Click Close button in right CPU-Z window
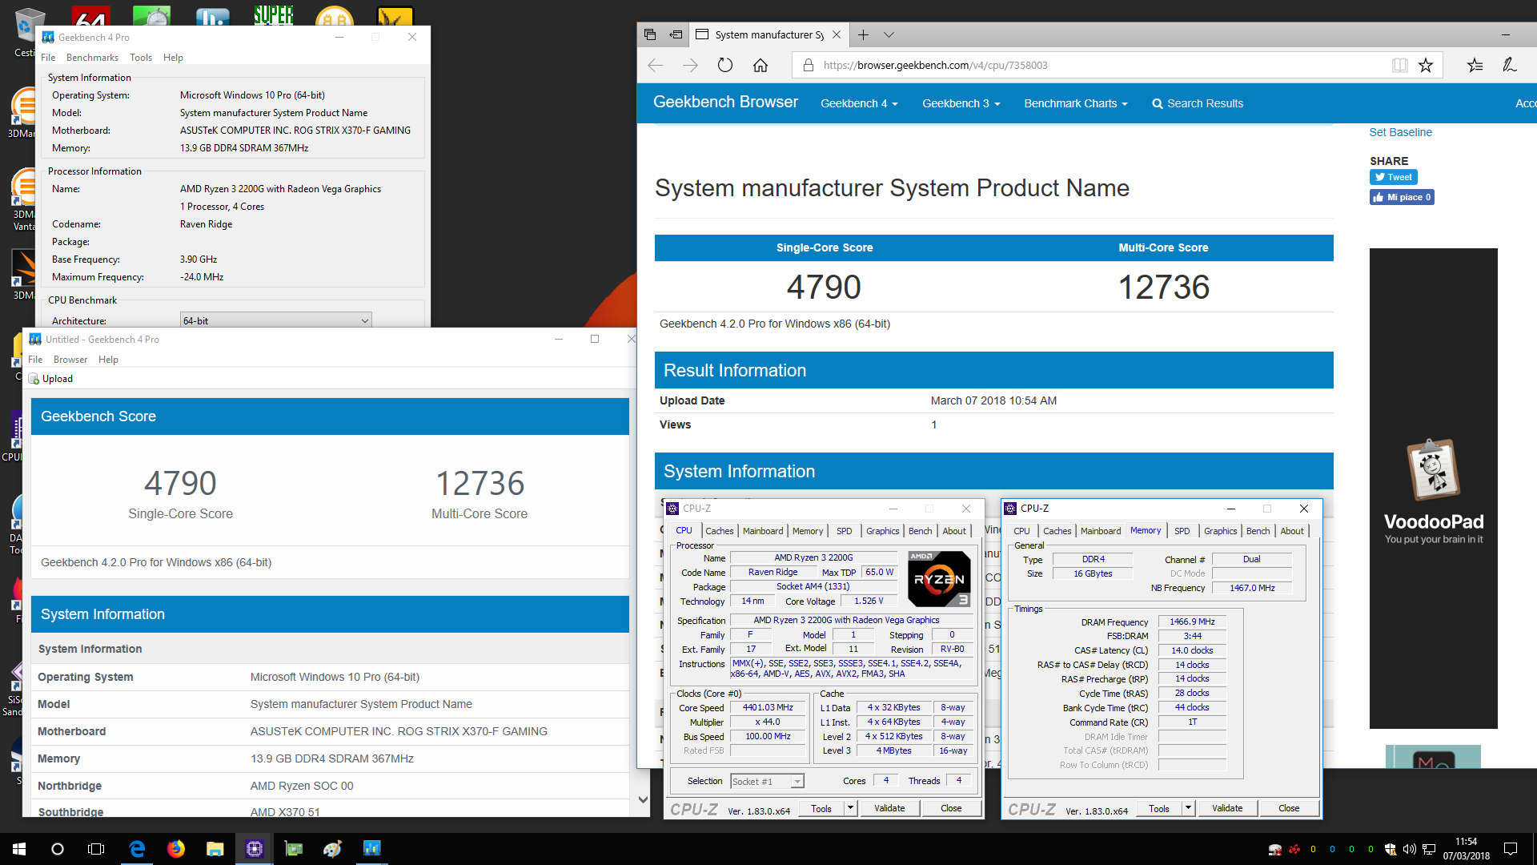This screenshot has height=865, width=1537. point(1289,808)
